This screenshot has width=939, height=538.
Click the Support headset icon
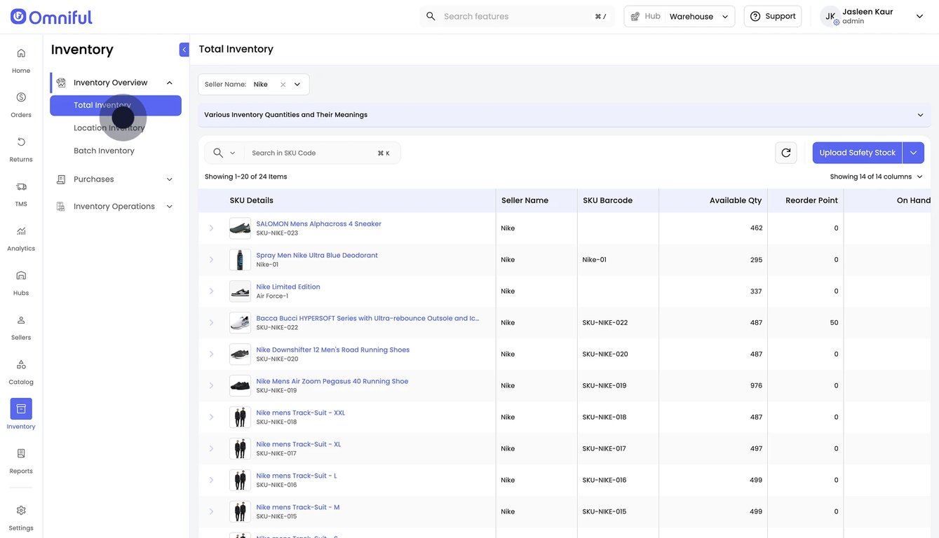755,16
